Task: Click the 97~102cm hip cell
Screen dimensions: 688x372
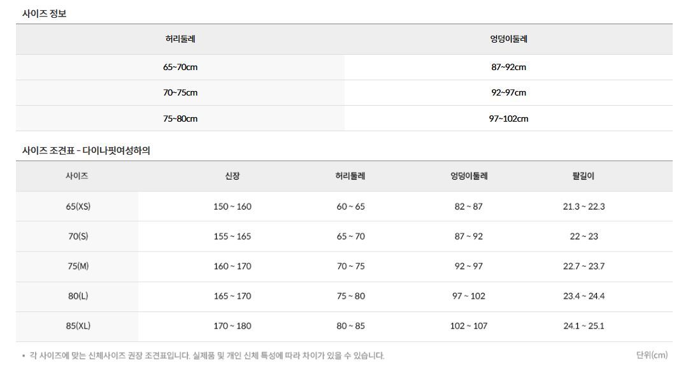Action: (x=508, y=118)
